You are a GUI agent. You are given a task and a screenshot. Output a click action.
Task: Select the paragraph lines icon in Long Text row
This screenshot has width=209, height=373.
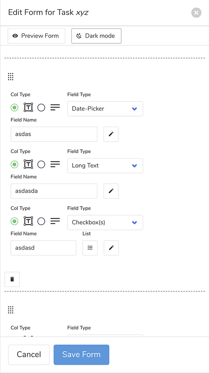(55, 164)
